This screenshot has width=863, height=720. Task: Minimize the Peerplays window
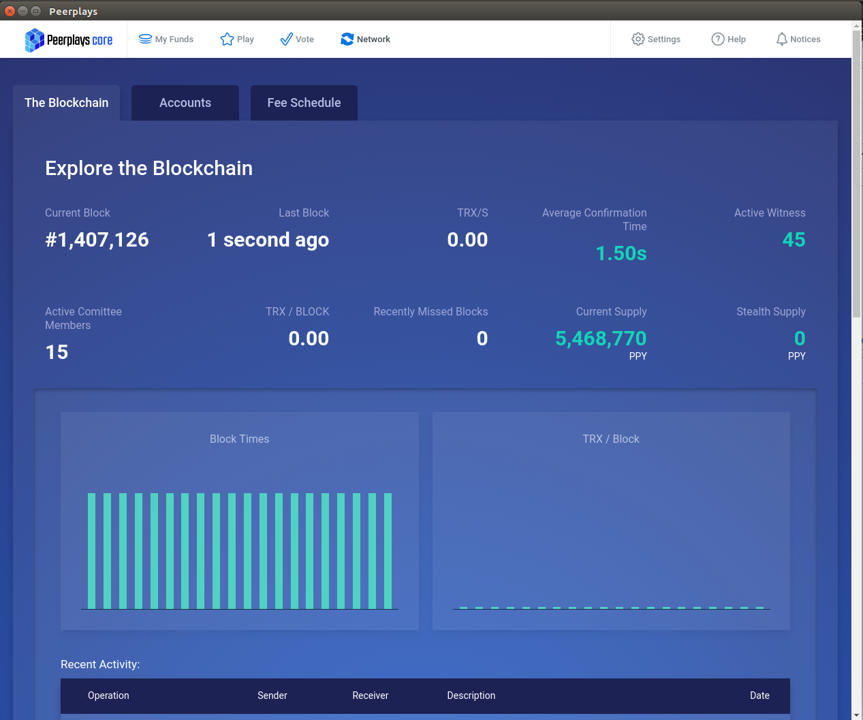click(x=22, y=11)
